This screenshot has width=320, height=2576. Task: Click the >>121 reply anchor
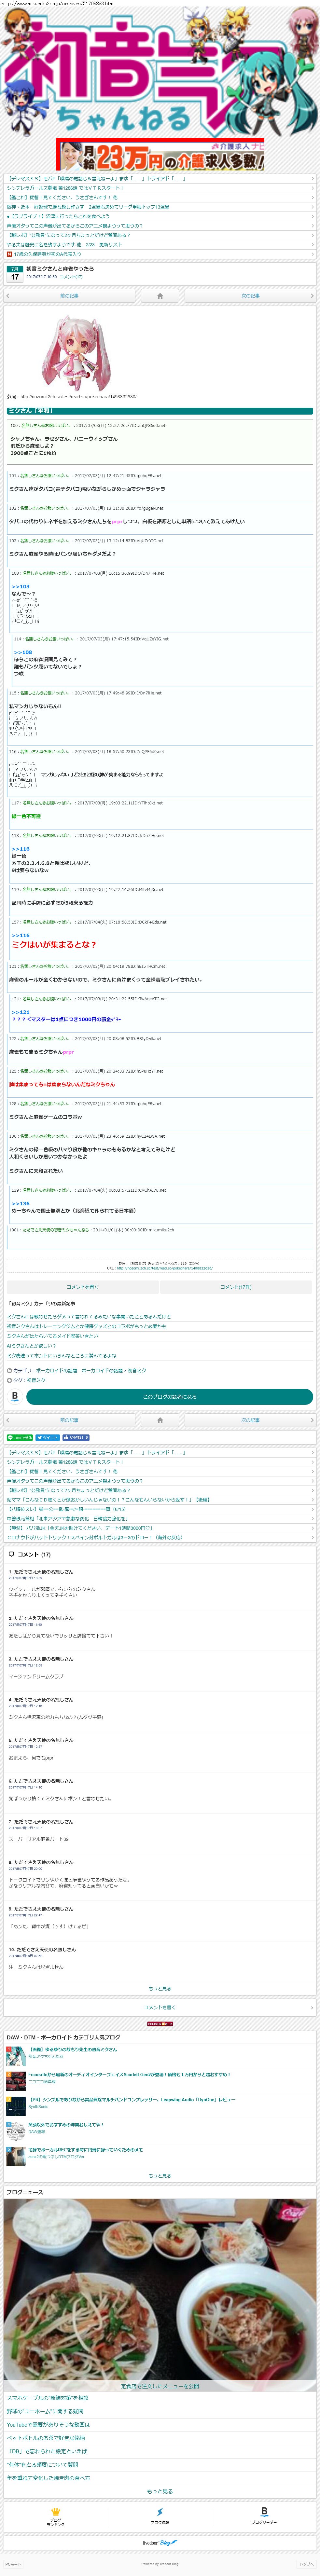(20, 1012)
